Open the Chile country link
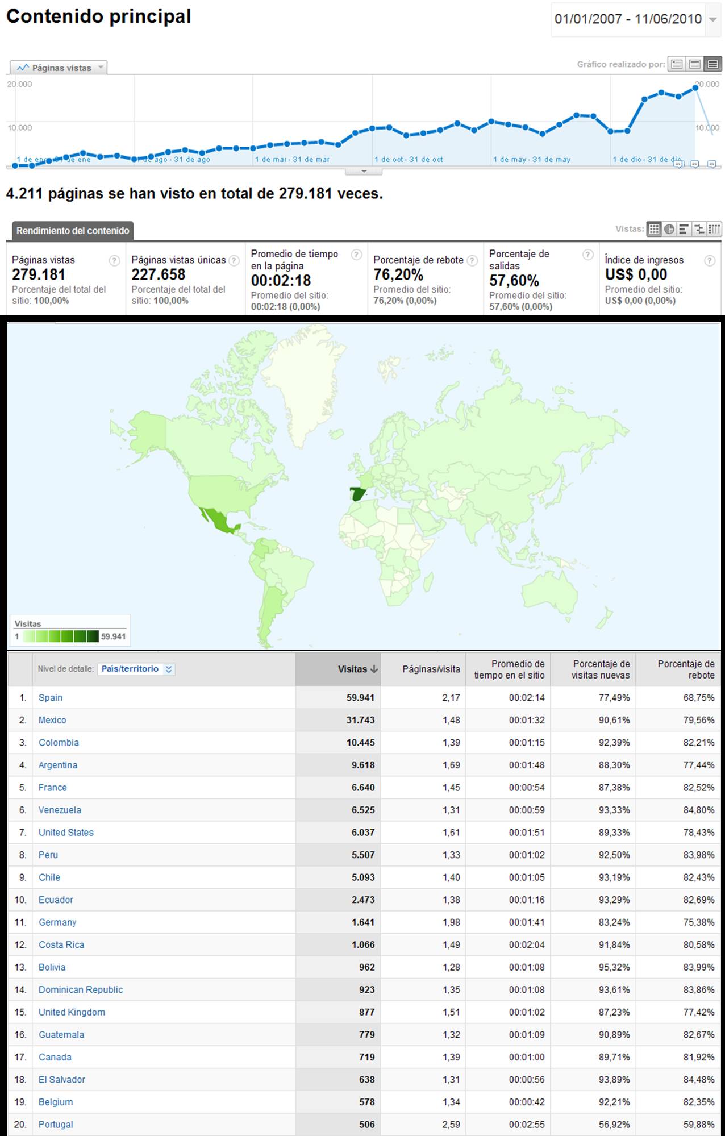Image resolution: width=725 pixels, height=1136 pixels. pos(49,877)
